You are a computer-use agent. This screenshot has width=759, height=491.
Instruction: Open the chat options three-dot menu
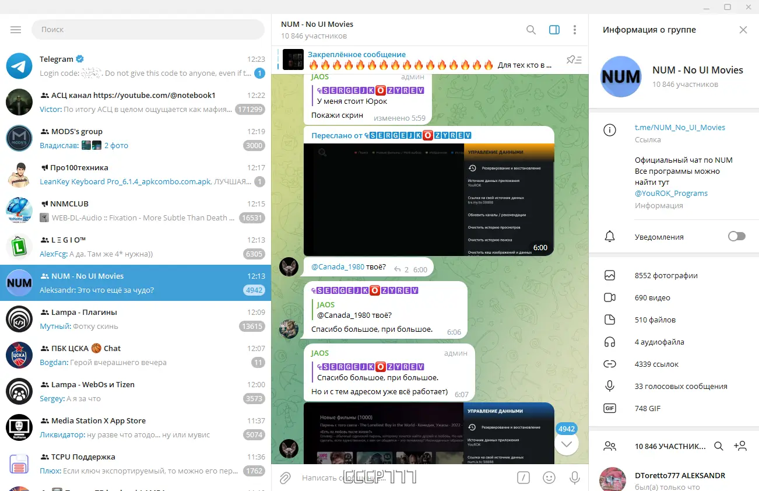point(575,29)
